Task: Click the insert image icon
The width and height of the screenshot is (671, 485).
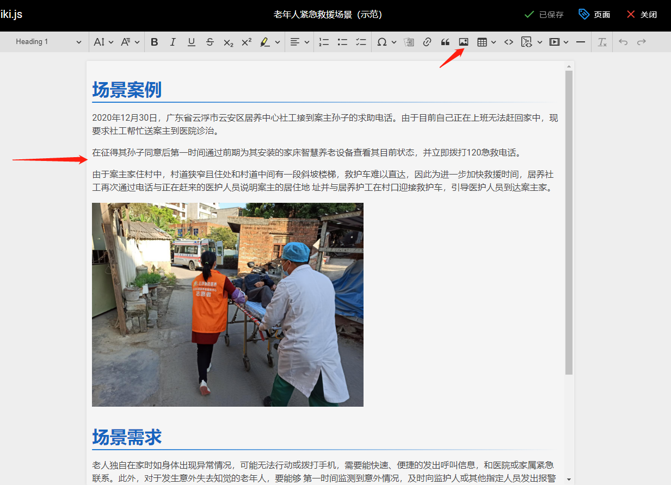Action: pyautogui.click(x=464, y=42)
